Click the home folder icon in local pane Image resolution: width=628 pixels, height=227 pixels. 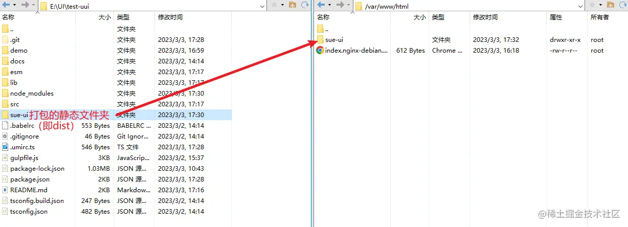[x=293, y=5]
